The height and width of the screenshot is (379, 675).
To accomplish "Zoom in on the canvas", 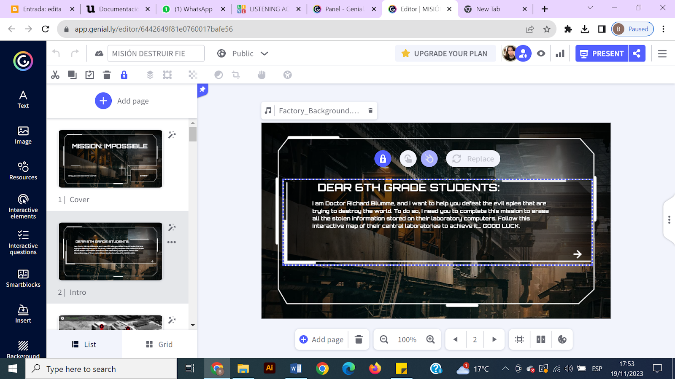I will (x=430, y=339).
